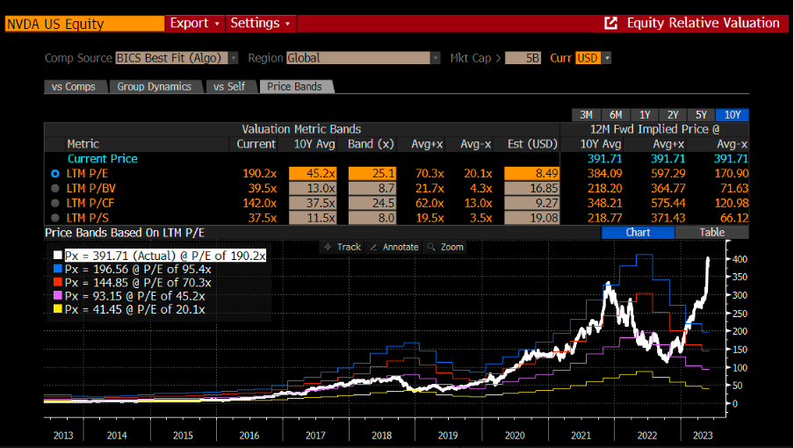Click the 170.90 Avg-x implied price

[x=732, y=174]
